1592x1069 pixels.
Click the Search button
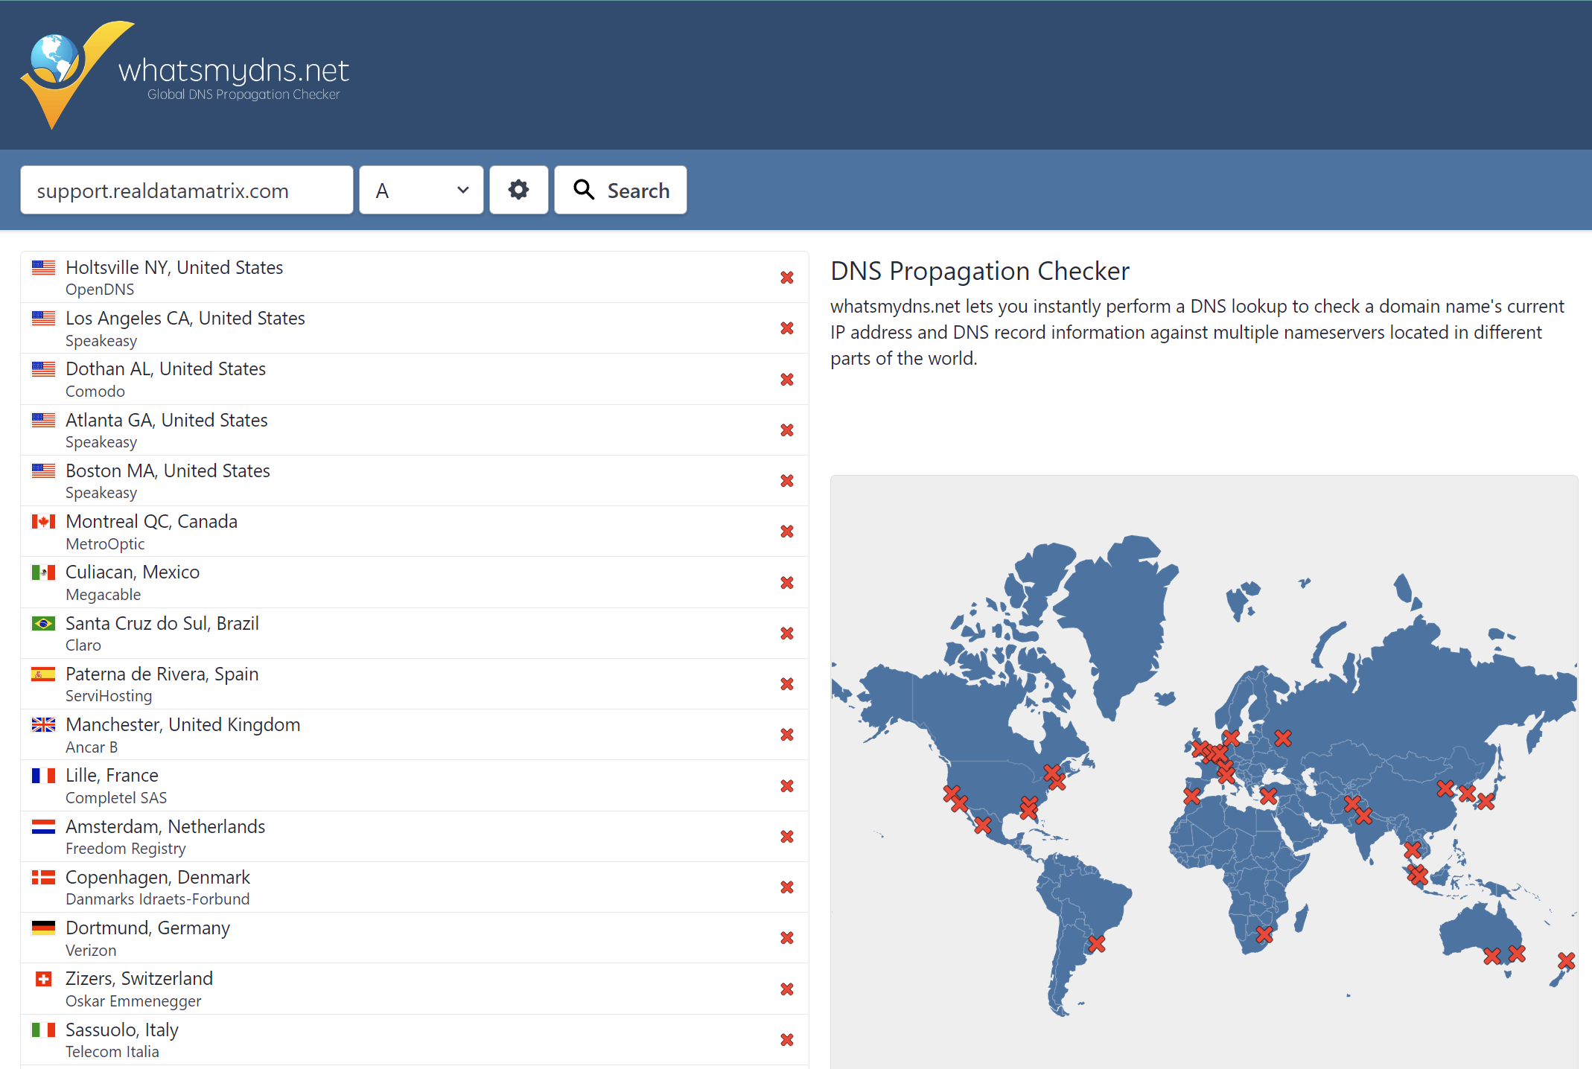(x=620, y=190)
